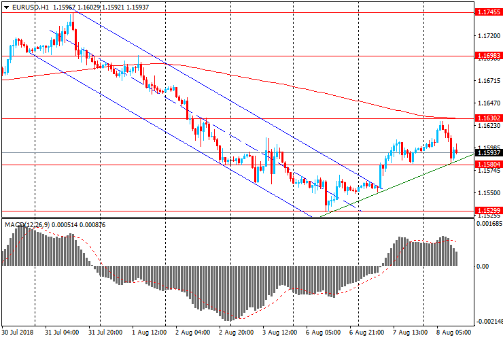Viewport: 503px width, 340px height.
Task: Select the 31 Jul 04:00 time label
Action: 62,333
